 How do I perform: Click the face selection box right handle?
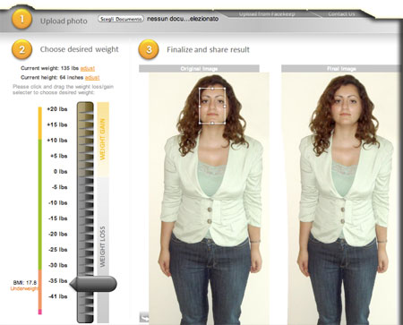click(225, 107)
